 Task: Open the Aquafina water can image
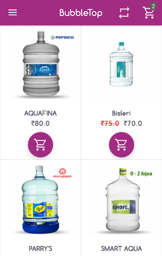41,64
